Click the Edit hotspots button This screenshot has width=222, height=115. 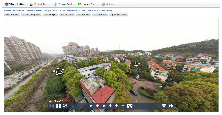click(67, 15)
